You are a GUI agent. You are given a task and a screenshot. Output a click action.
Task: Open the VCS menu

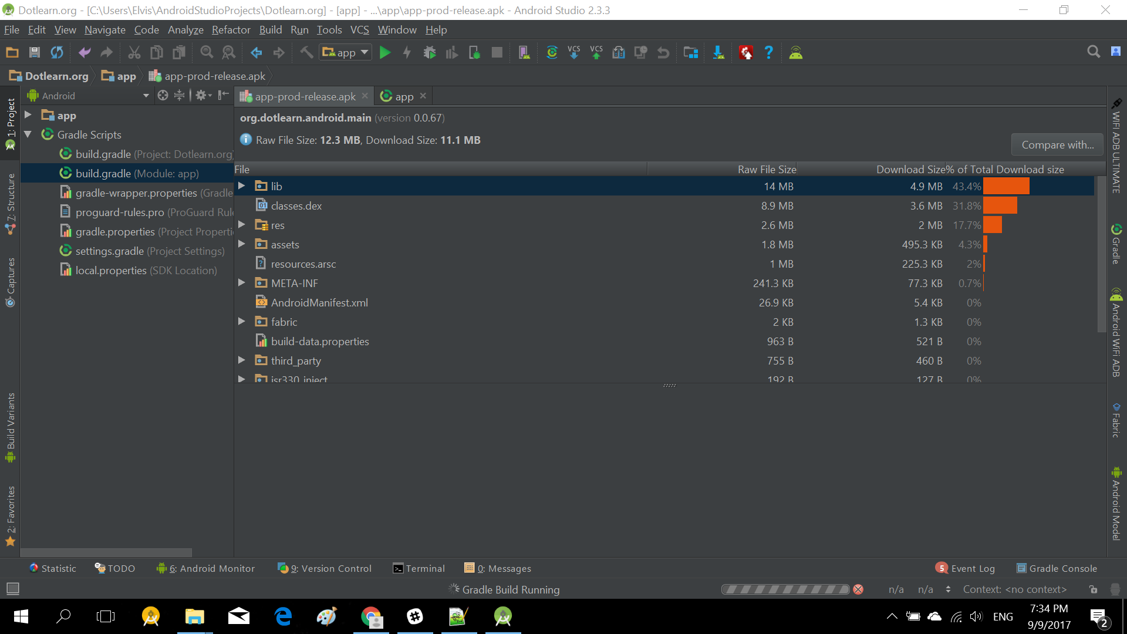coord(360,30)
